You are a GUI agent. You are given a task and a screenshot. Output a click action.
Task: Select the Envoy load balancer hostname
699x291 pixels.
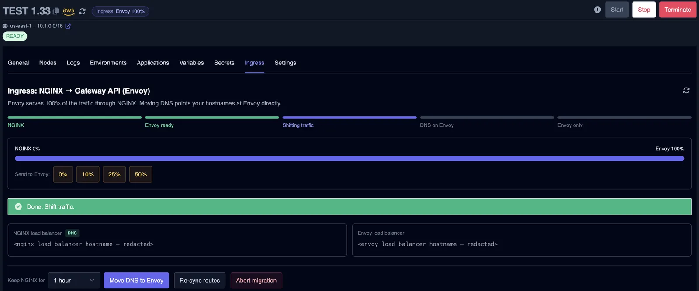(428, 244)
